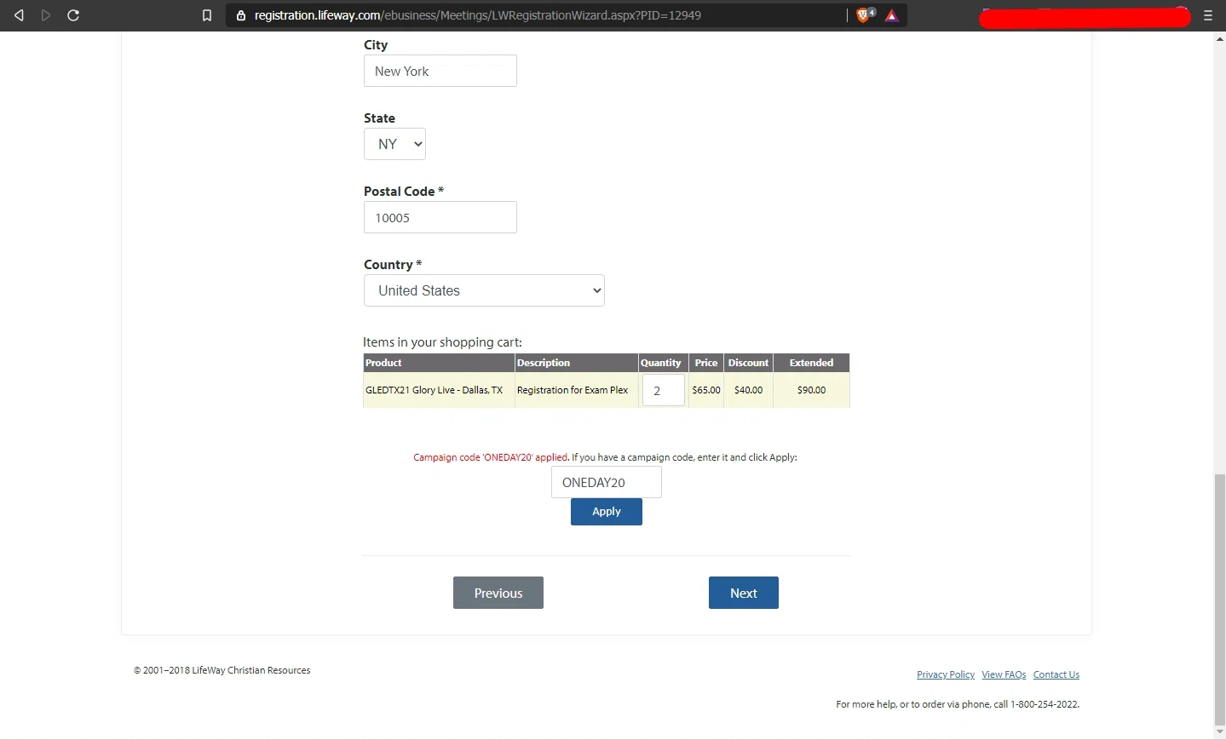
Task: Click the Price column header
Action: click(x=706, y=363)
